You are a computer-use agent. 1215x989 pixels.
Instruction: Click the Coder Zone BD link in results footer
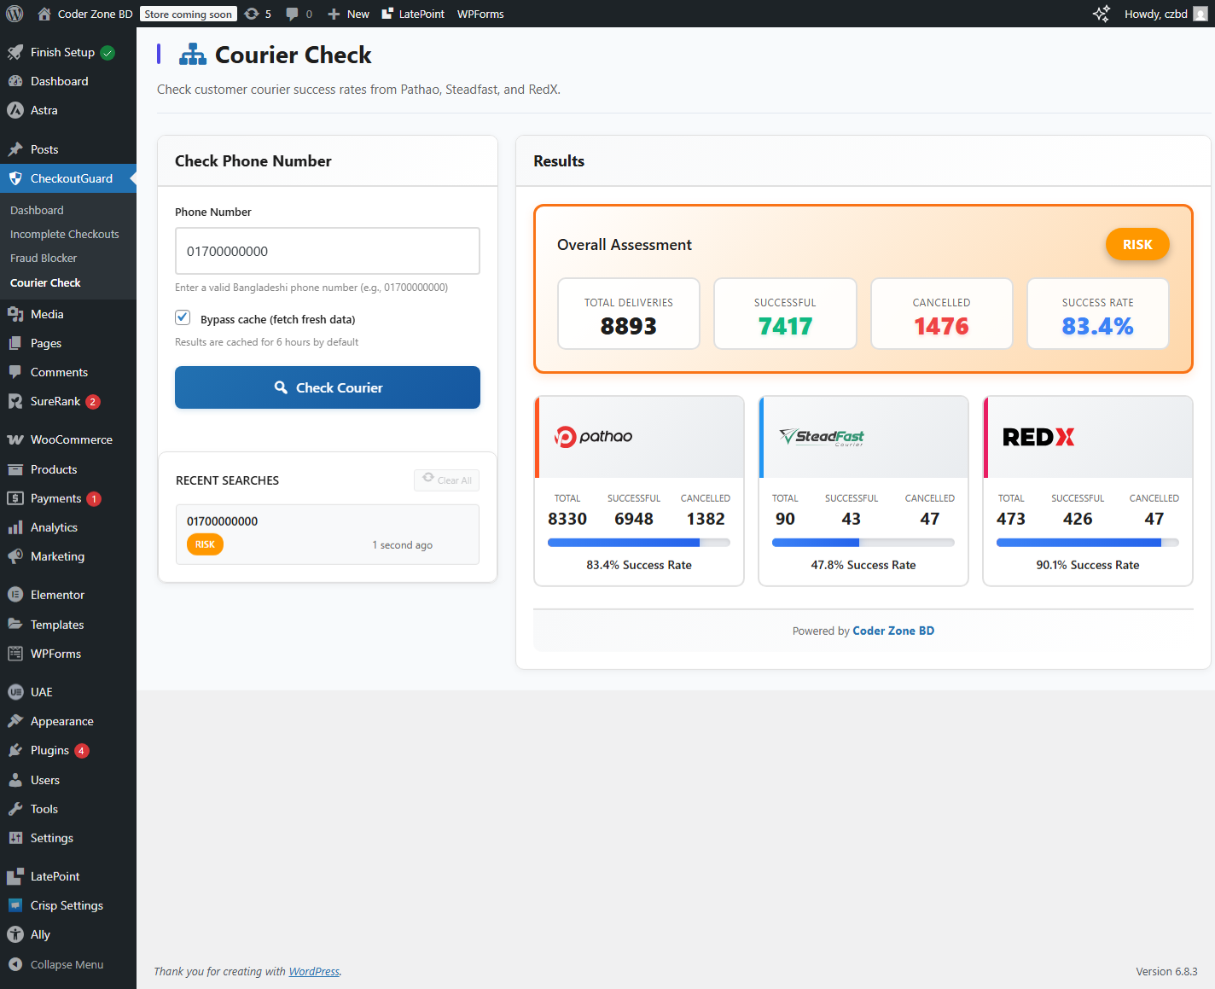[893, 631]
